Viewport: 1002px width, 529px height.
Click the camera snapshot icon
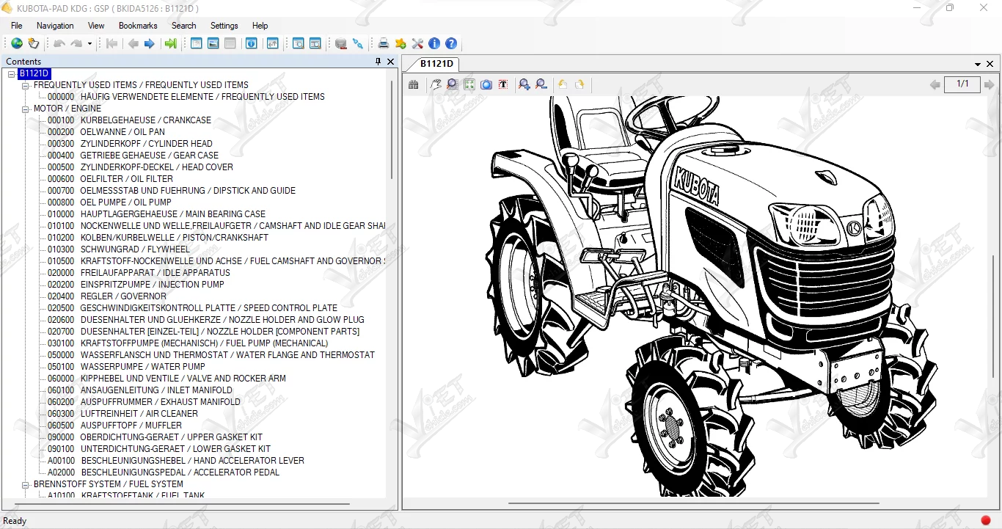coord(486,85)
